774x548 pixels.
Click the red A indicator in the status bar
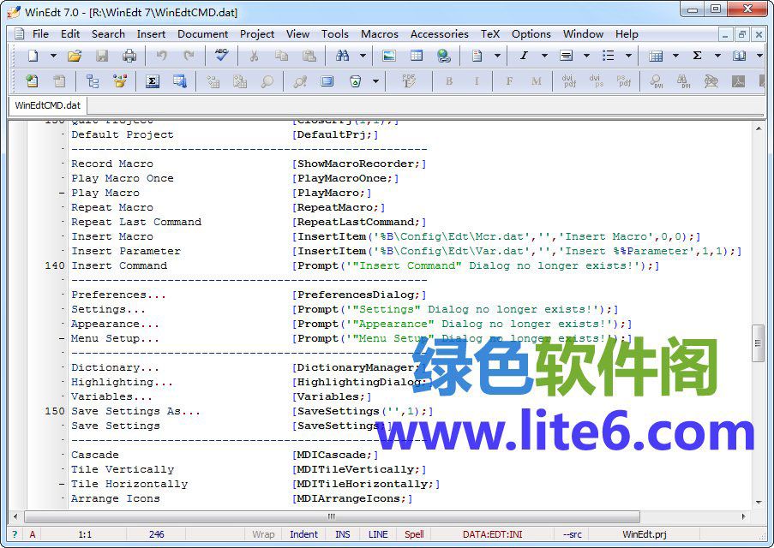tap(33, 534)
